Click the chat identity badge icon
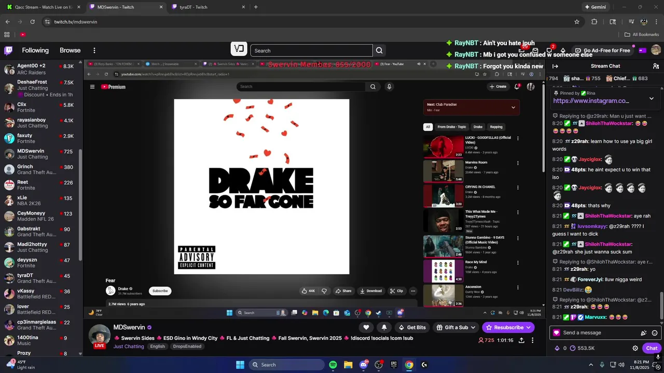Image resolution: width=664 pixels, height=373 pixels. click(557, 333)
